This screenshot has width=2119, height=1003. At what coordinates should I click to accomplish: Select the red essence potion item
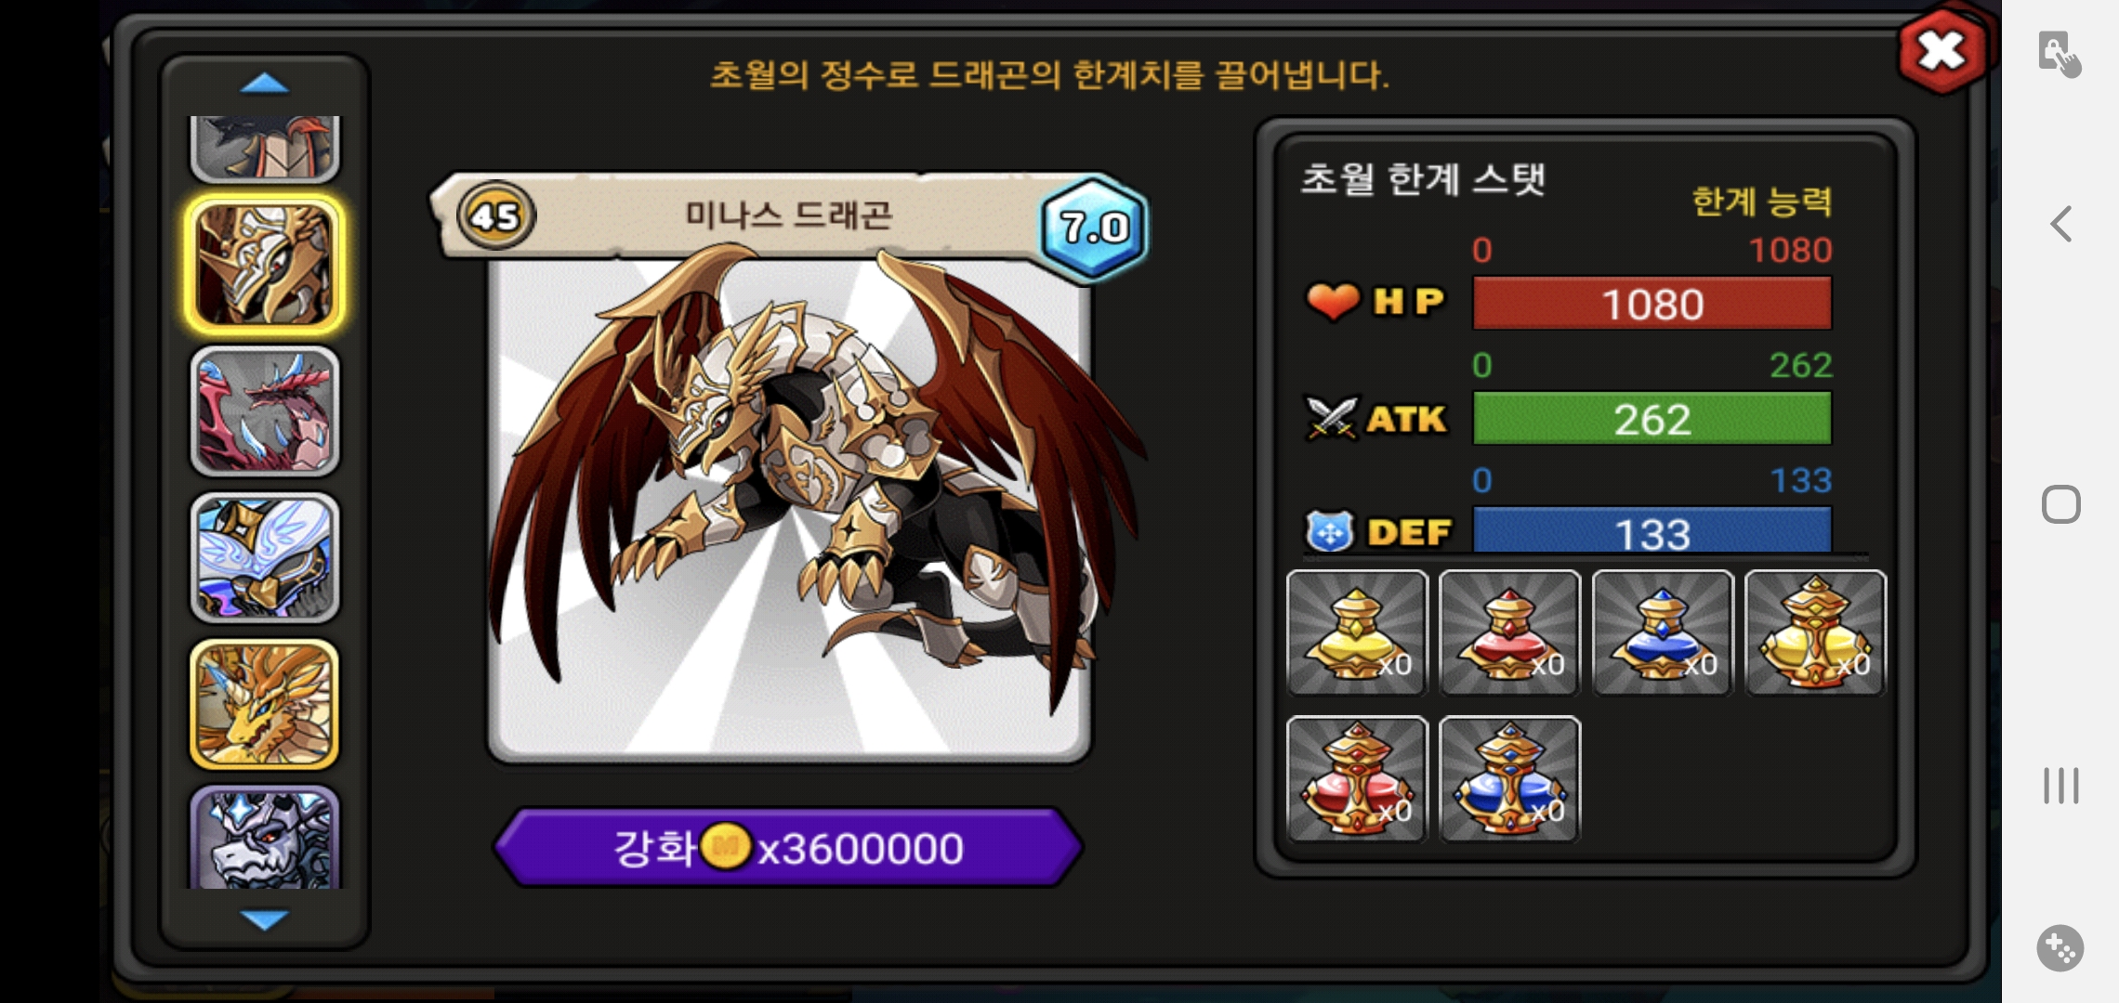tap(1509, 632)
